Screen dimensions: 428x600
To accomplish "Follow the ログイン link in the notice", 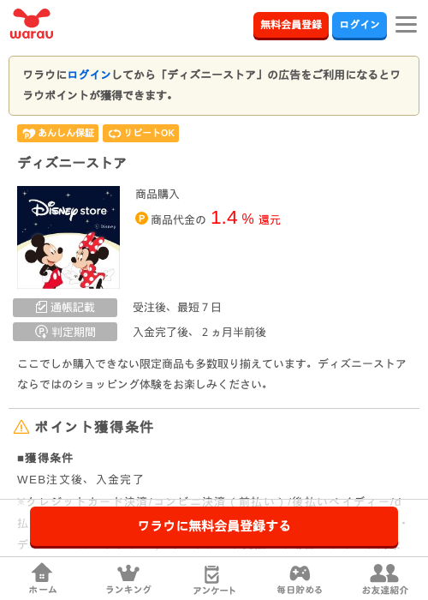I will (89, 75).
